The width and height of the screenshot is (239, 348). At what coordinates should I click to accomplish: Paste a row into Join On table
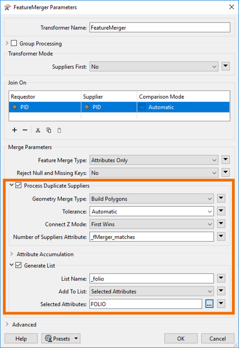59,130
